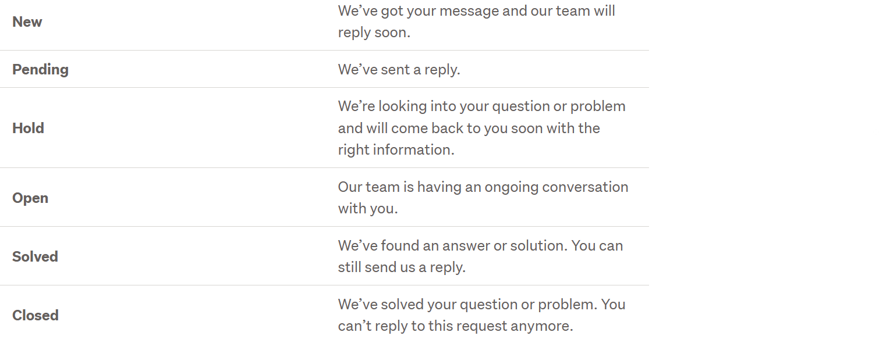
Task: Select the Pending status label
Action: coord(40,69)
